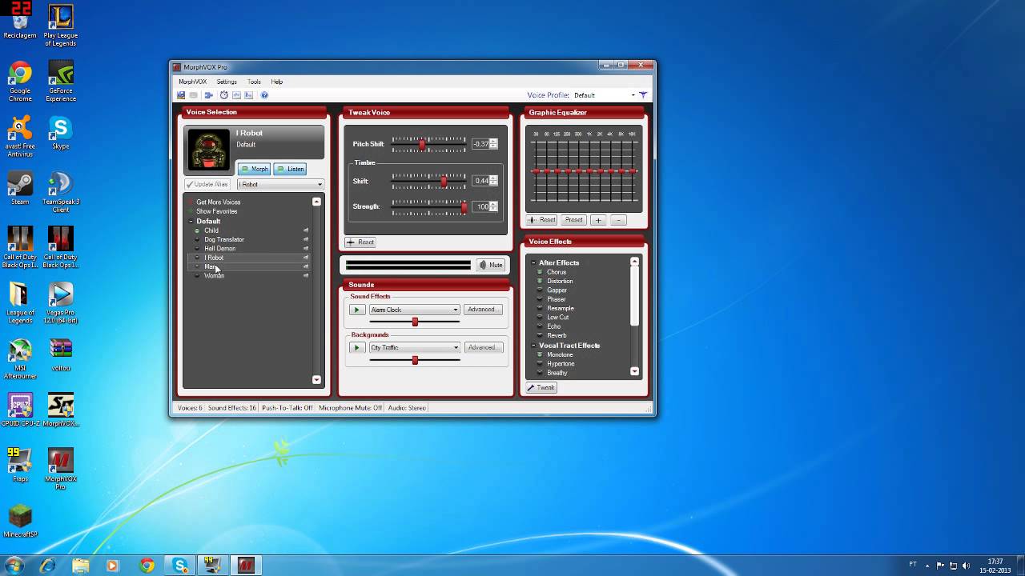
Task: Open the City Traffic backgrounds dropdown
Action: 414,347
